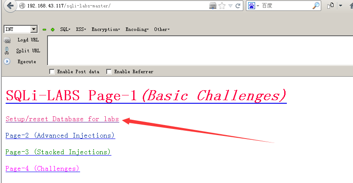Click the browser address bar URL
353x183 pixels.
click(x=69, y=6)
